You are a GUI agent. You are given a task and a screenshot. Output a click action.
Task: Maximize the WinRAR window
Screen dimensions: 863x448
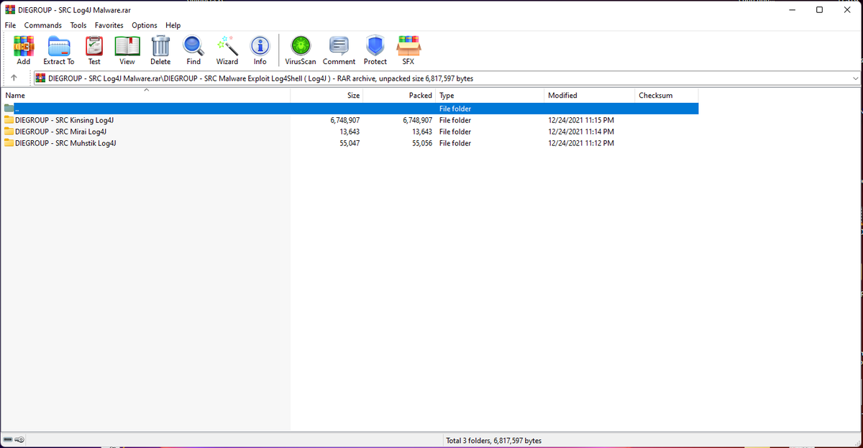(x=819, y=9)
